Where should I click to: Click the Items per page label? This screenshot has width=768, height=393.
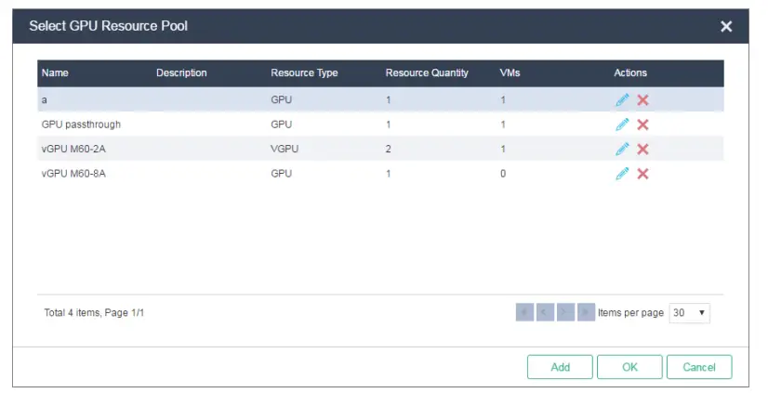tap(630, 313)
